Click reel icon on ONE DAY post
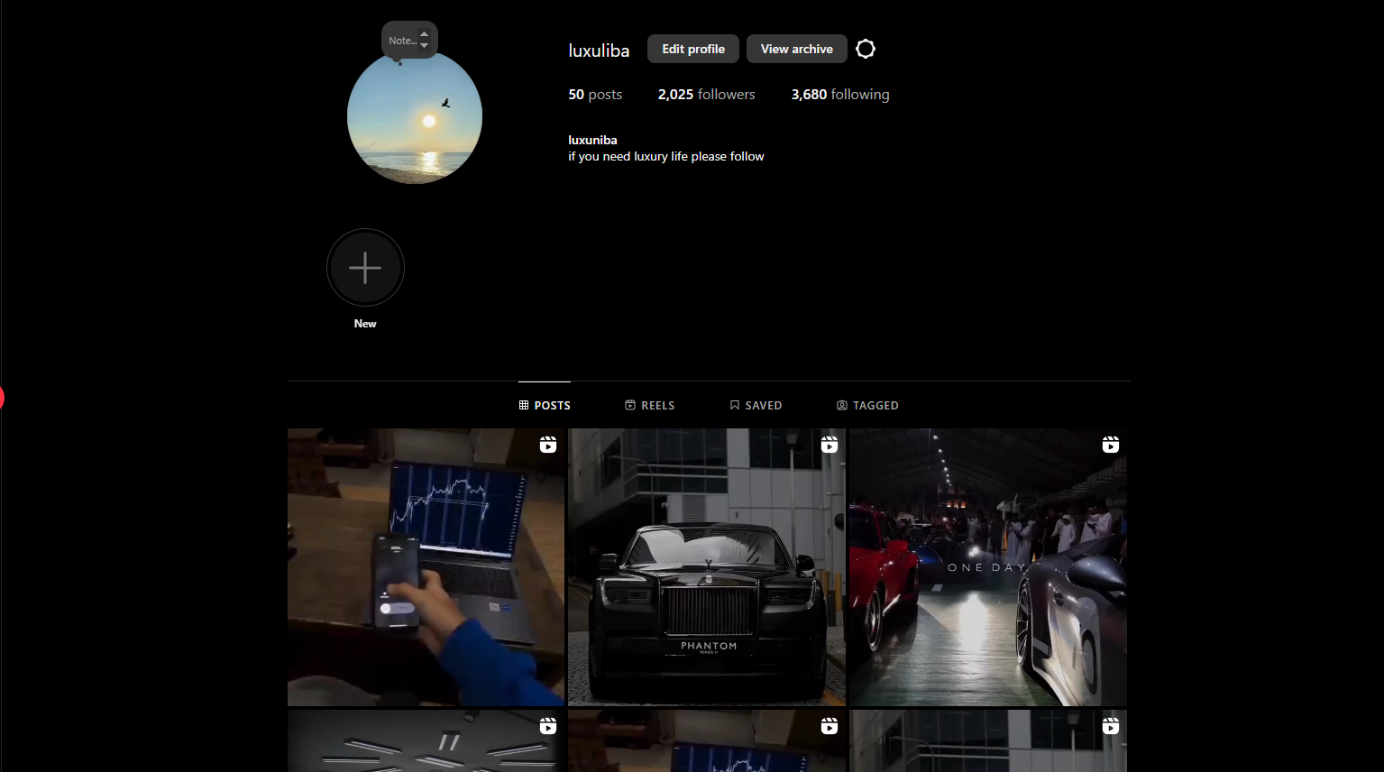Screen dimensions: 1384x772 [1110, 445]
